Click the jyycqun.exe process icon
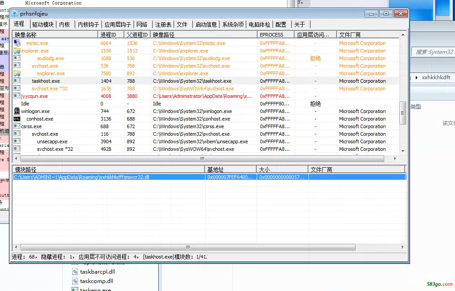Screen dimensions: 455x291 [x=17, y=96]
